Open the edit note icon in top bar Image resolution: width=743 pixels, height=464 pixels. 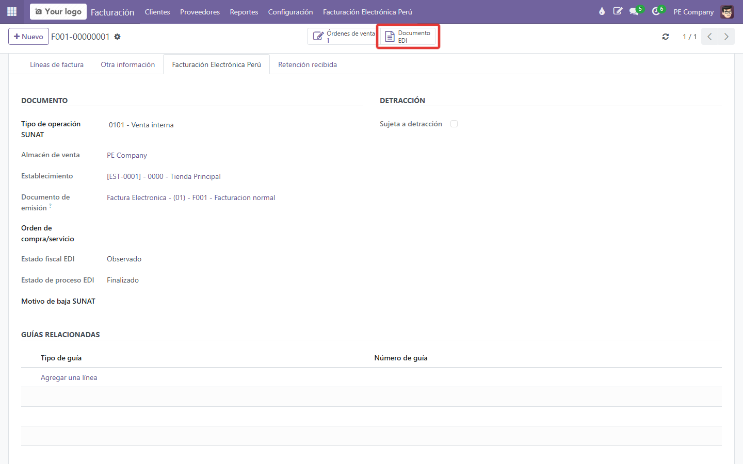coord(618,11)
